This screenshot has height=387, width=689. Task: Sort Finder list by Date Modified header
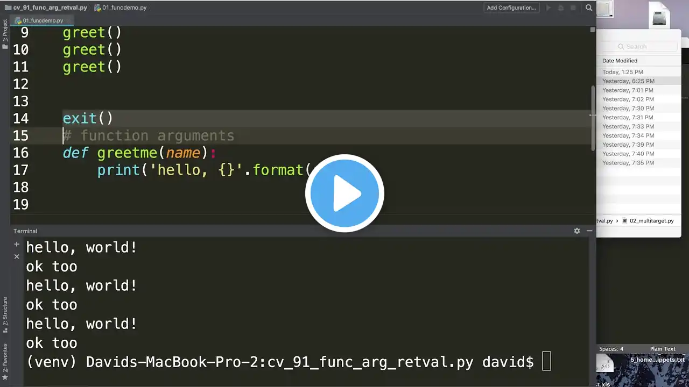click(x=620, y=61)
